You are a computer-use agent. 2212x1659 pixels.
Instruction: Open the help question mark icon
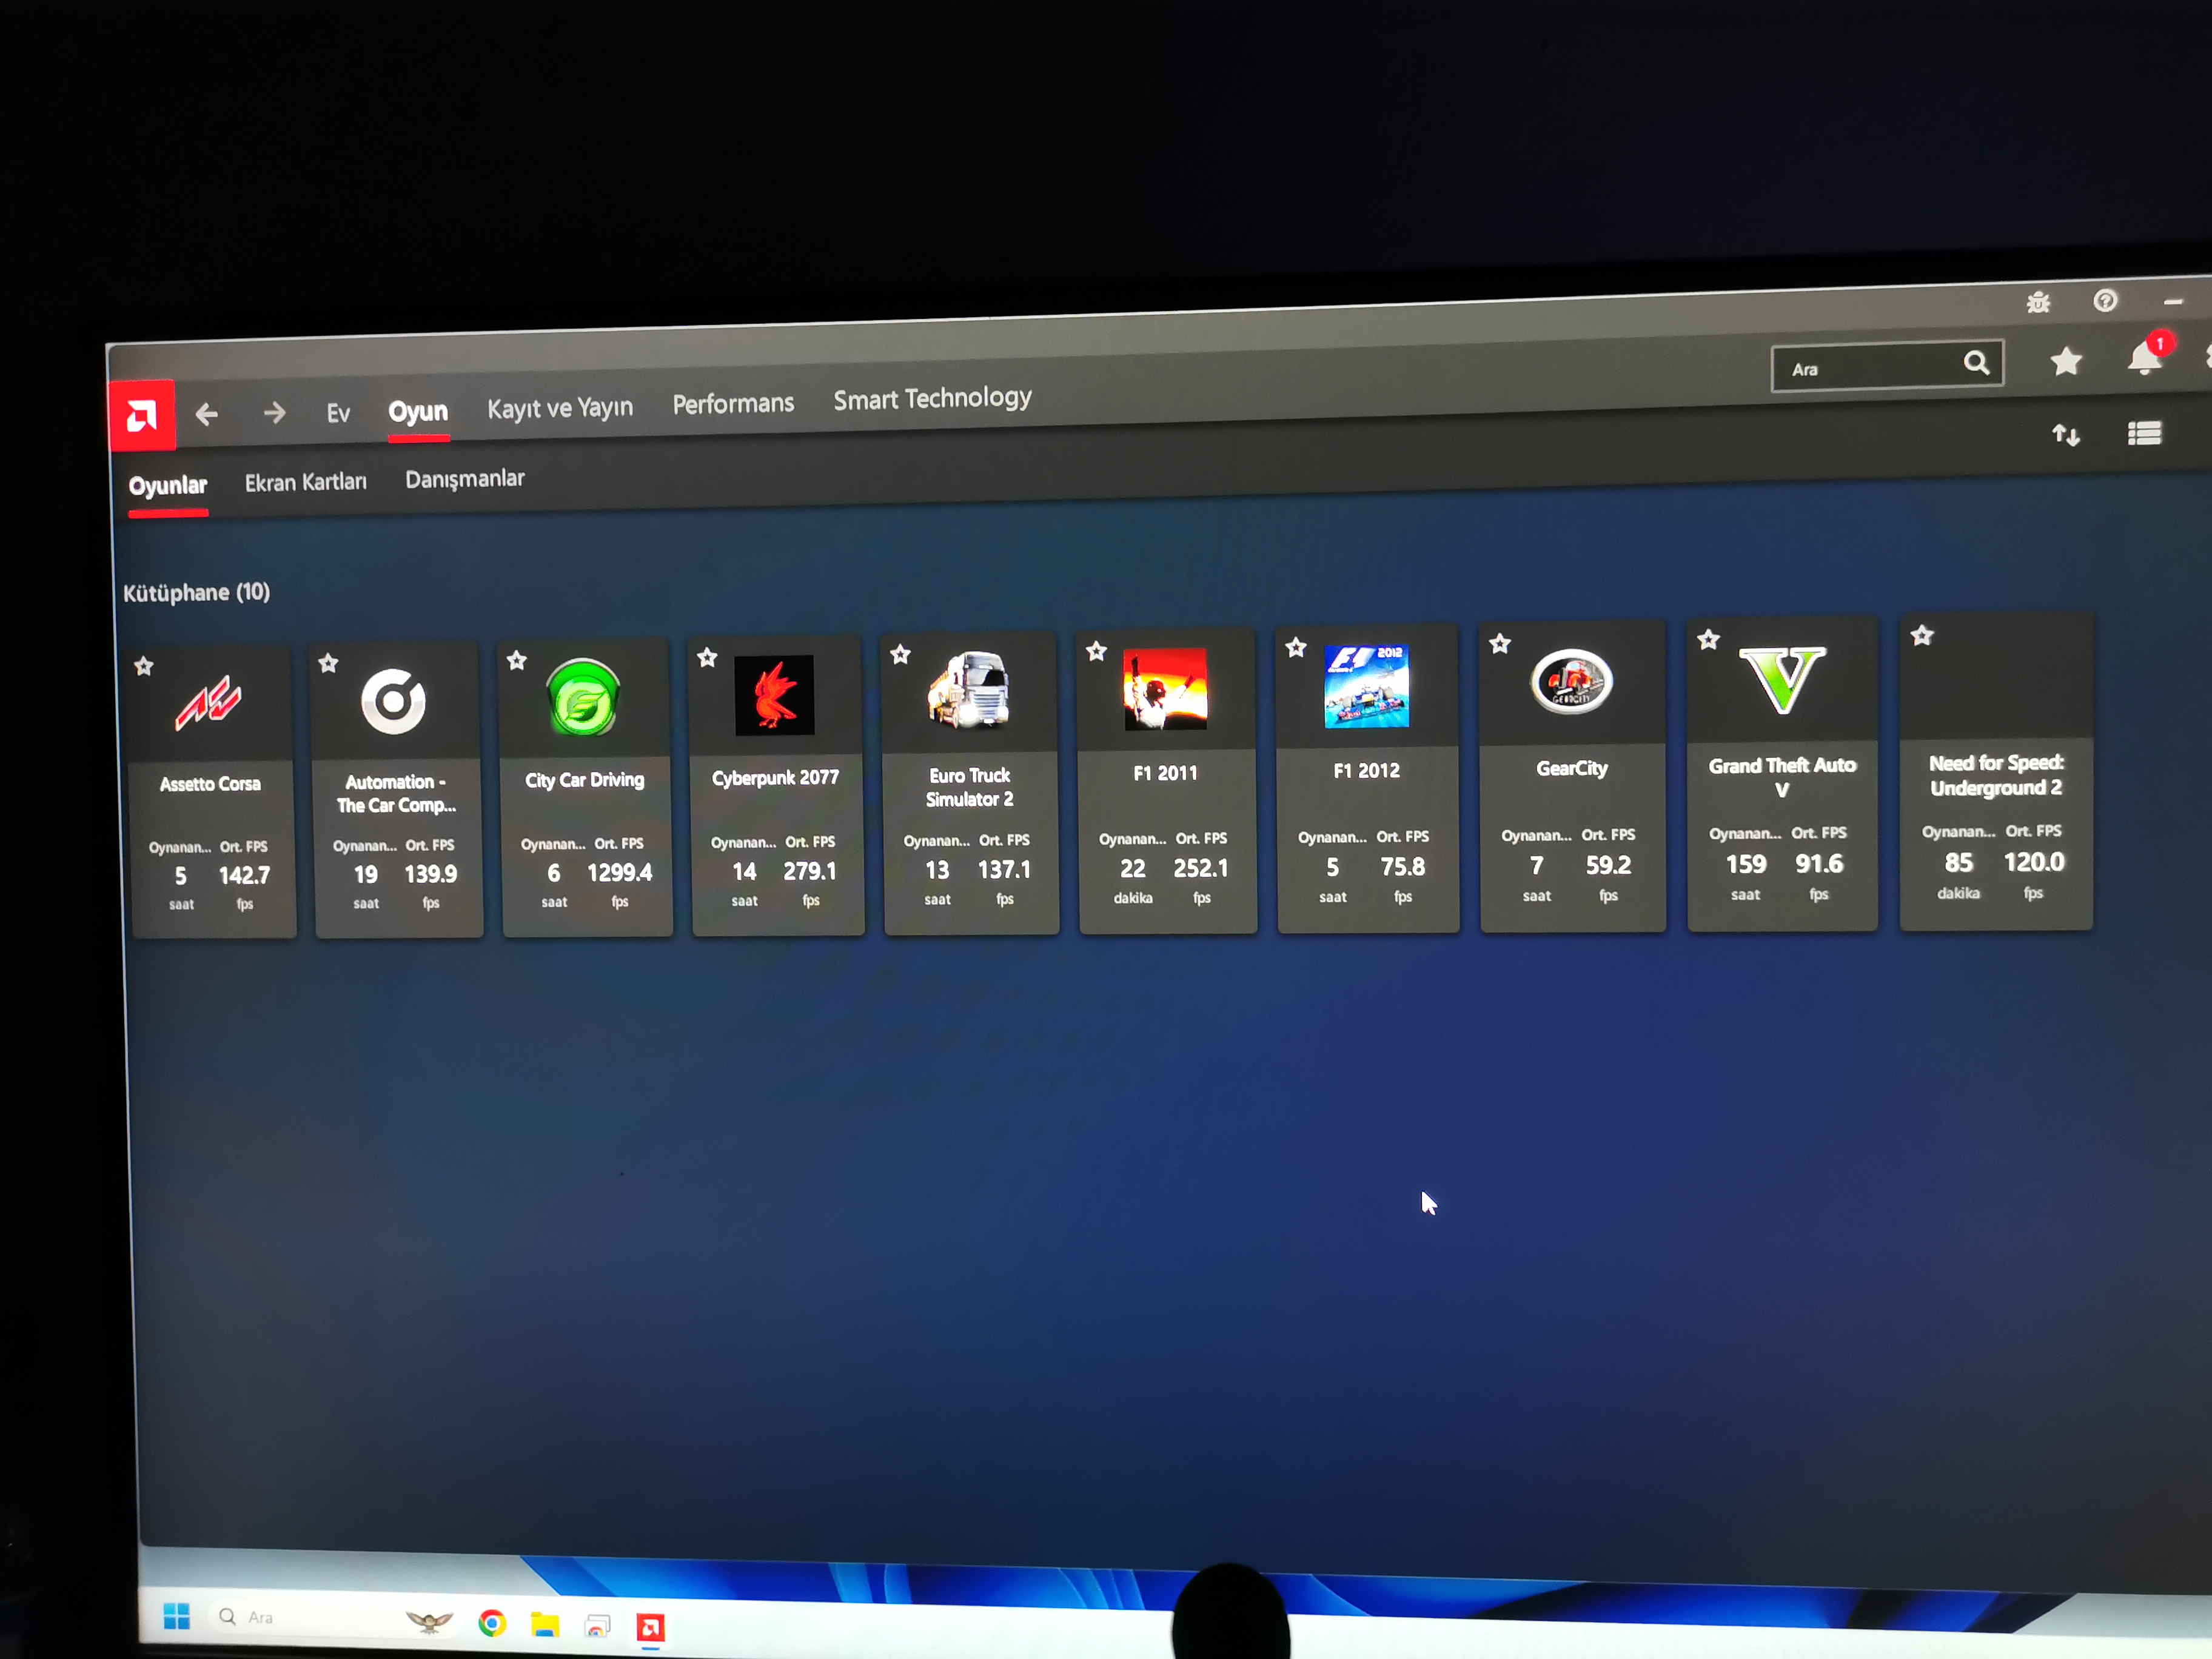coord(2105,301)
